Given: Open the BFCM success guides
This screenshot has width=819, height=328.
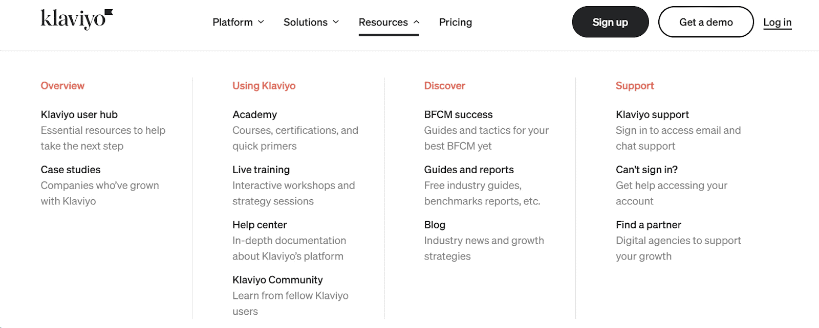Looking at the screenshot, I should pyautogui.click(x=458, y=114).
